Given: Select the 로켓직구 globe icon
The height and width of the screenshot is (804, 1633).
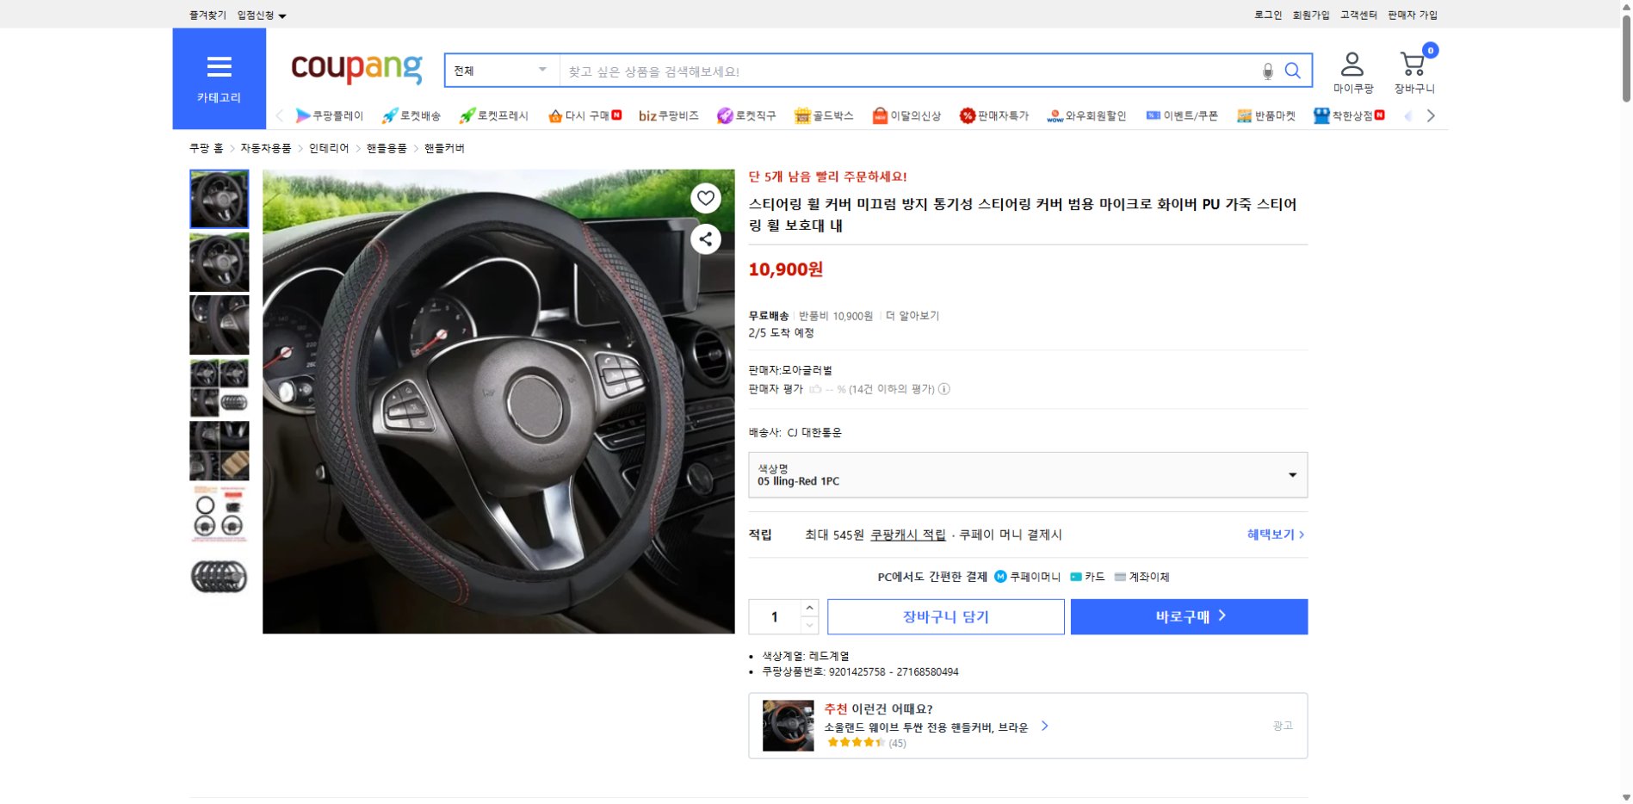Looking at the screenshot, I should pos(724,114).
